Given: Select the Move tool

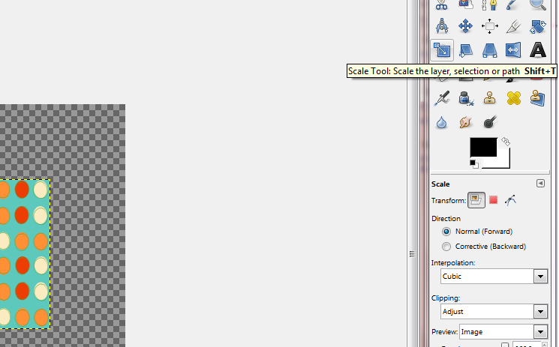Looking at the screenshot, I should pyautogui.click(x=466, y=26).
